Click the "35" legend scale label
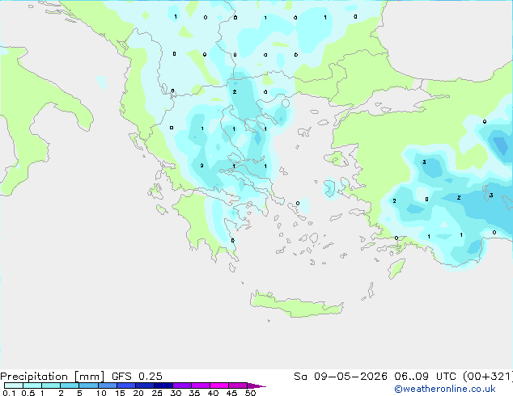513x396 pixels. click(x=194, y=393)
